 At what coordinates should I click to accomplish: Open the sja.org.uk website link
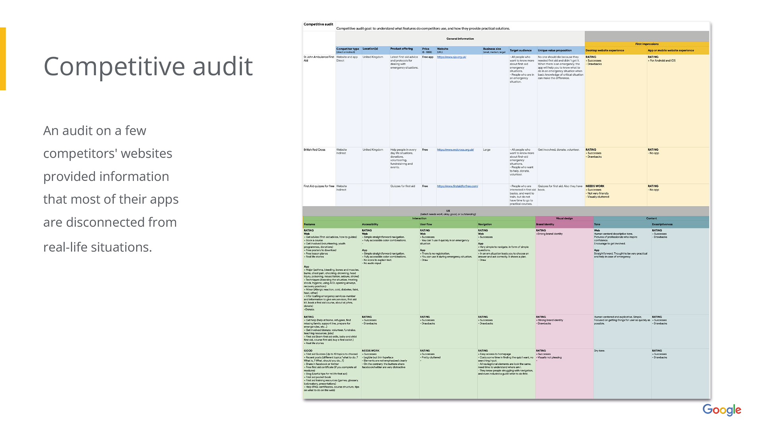click(x=451, y=57)
